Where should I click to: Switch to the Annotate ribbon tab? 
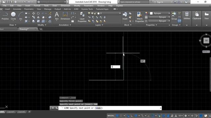(x=17, y=9)
